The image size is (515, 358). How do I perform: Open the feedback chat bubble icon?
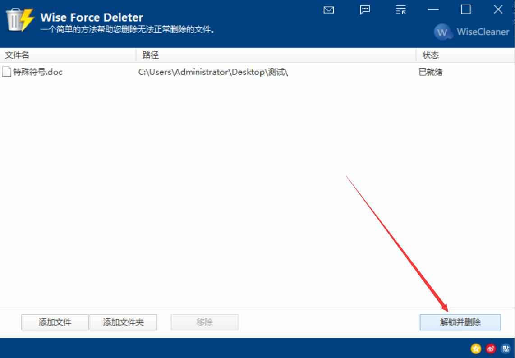coord(365,10)
